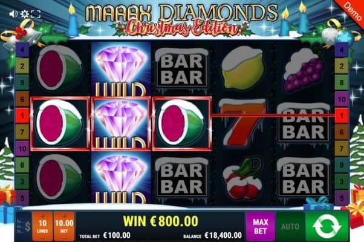Select payline 10 marker on right

(x=342, y=99)
